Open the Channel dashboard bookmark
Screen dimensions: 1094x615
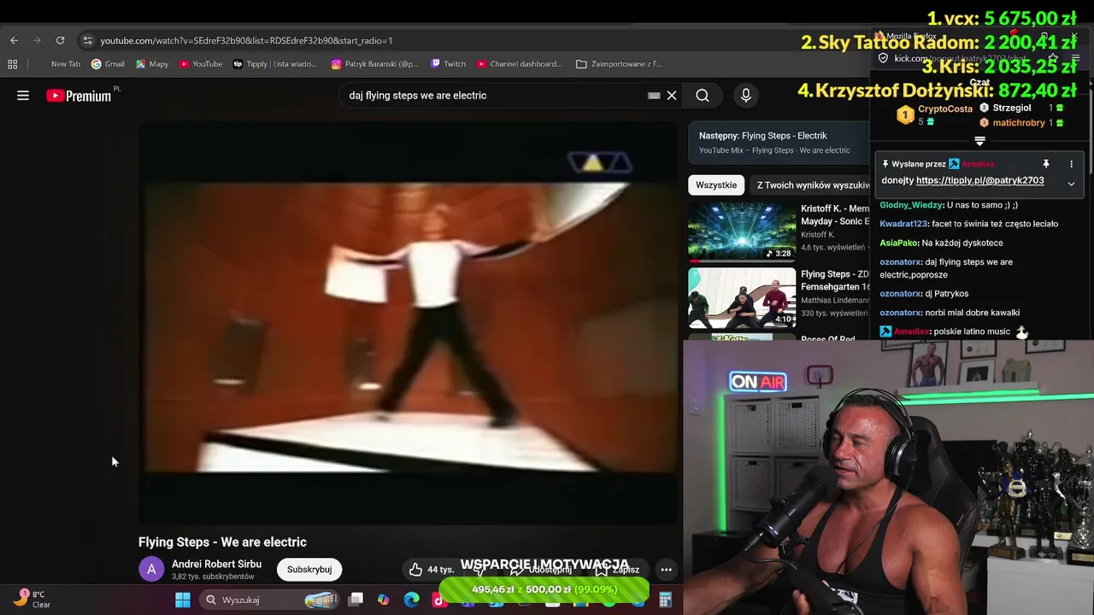click(x=520, y=64)
